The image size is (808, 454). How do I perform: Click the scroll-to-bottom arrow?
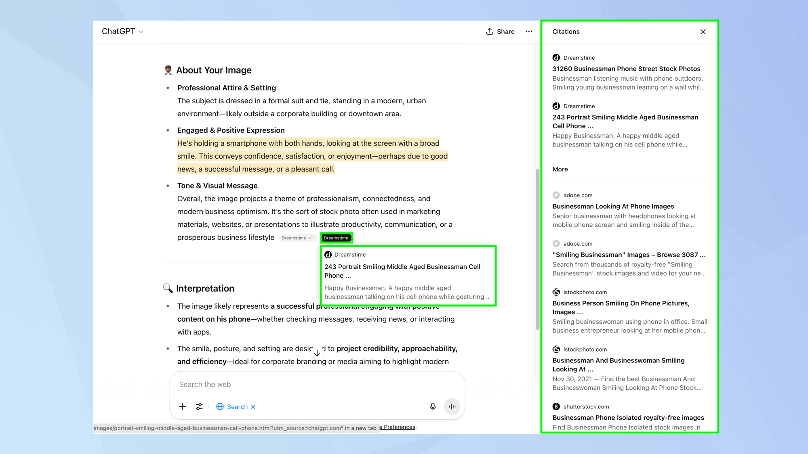coord(318,352)
